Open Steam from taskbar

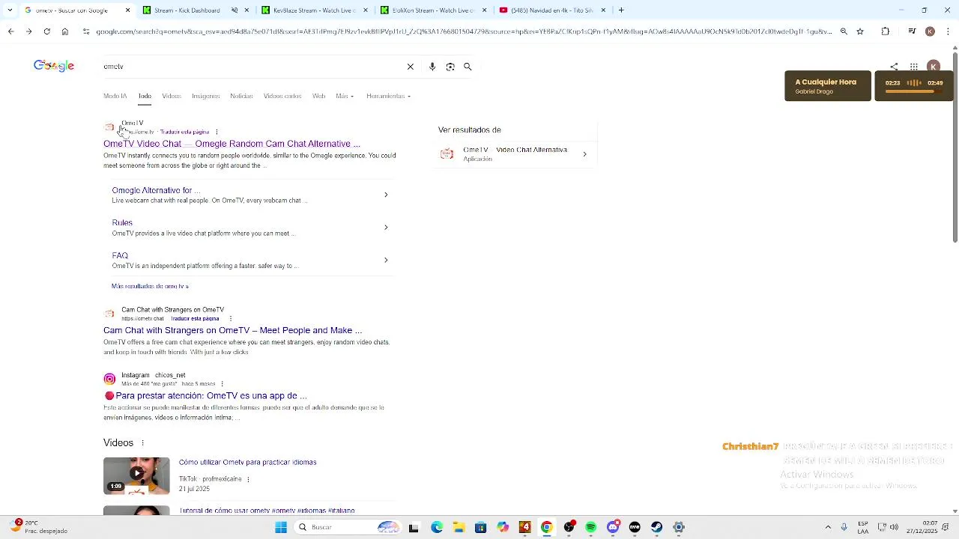coord(656,527)
